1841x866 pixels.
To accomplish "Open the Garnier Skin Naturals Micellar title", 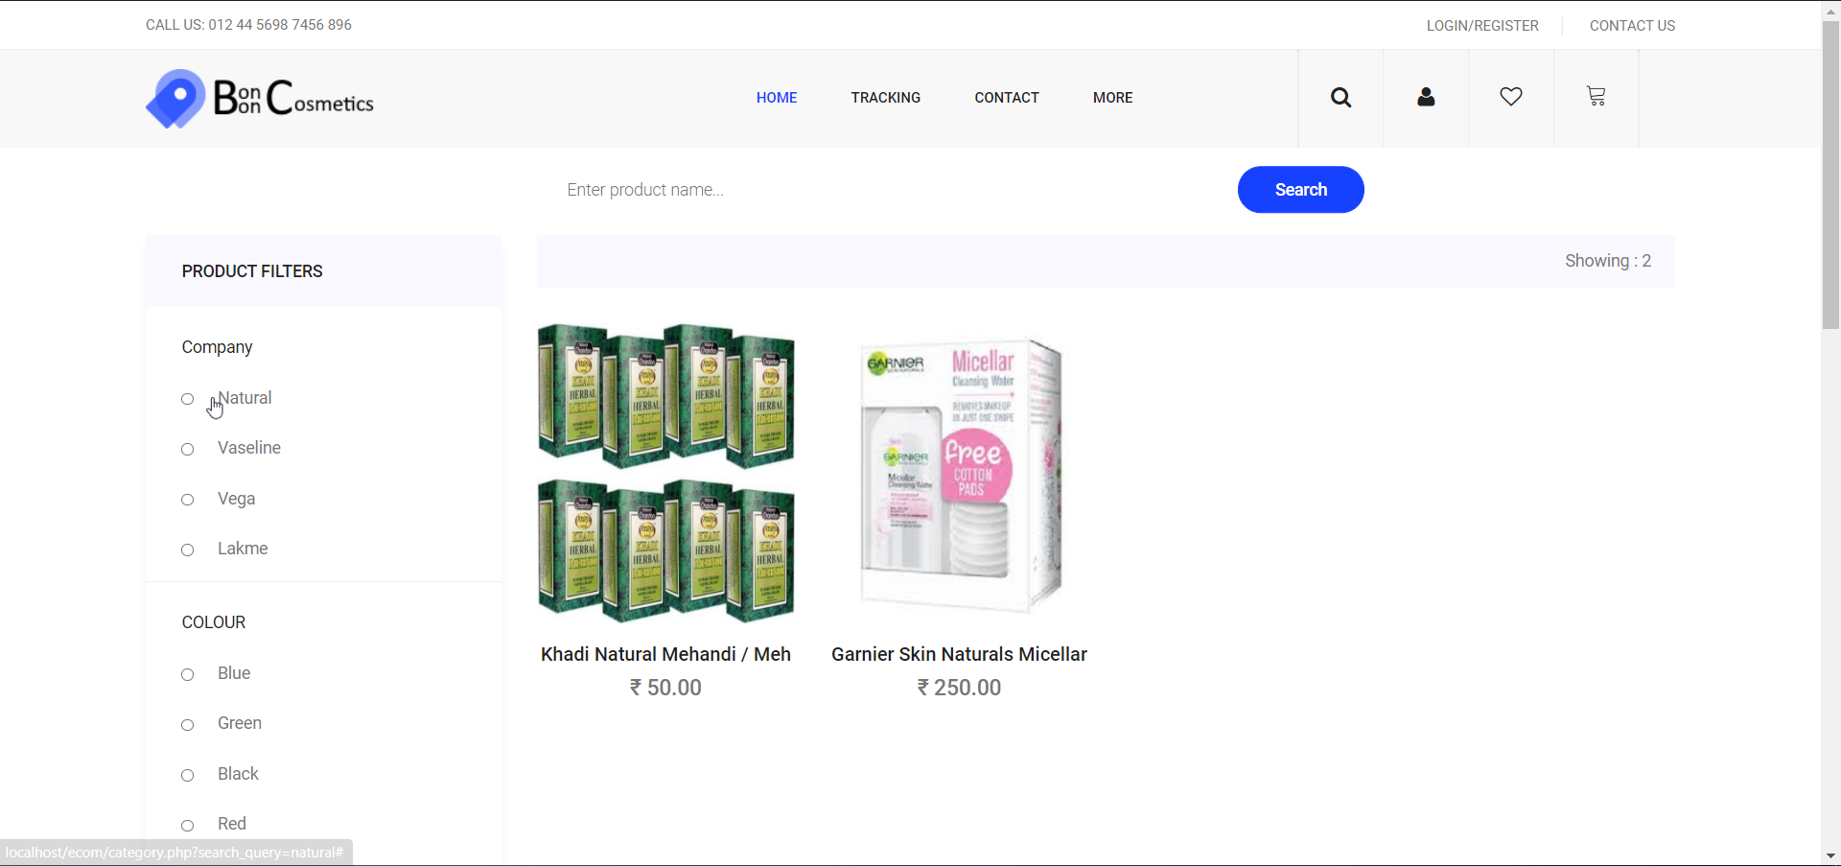I will tap(959, 654).
